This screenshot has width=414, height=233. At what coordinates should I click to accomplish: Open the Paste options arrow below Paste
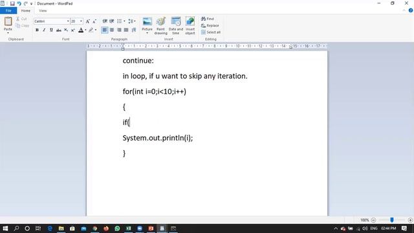coord(8,33)
